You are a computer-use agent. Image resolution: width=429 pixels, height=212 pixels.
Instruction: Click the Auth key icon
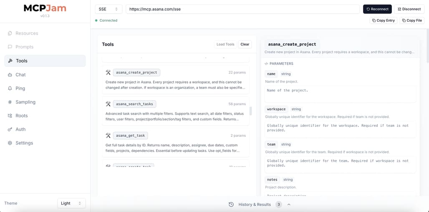coord(10,129)
